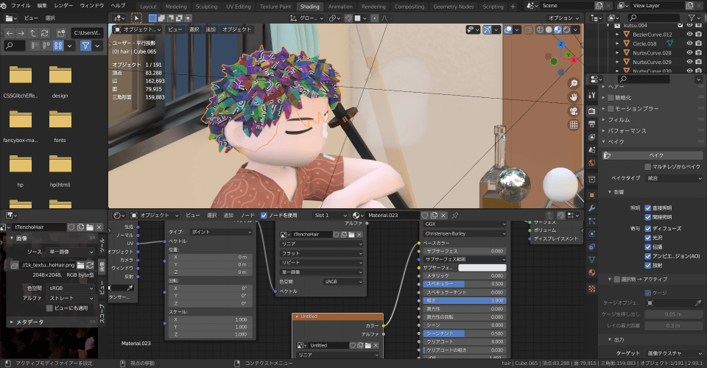Switch viewport to solid shading

[549, 29]
